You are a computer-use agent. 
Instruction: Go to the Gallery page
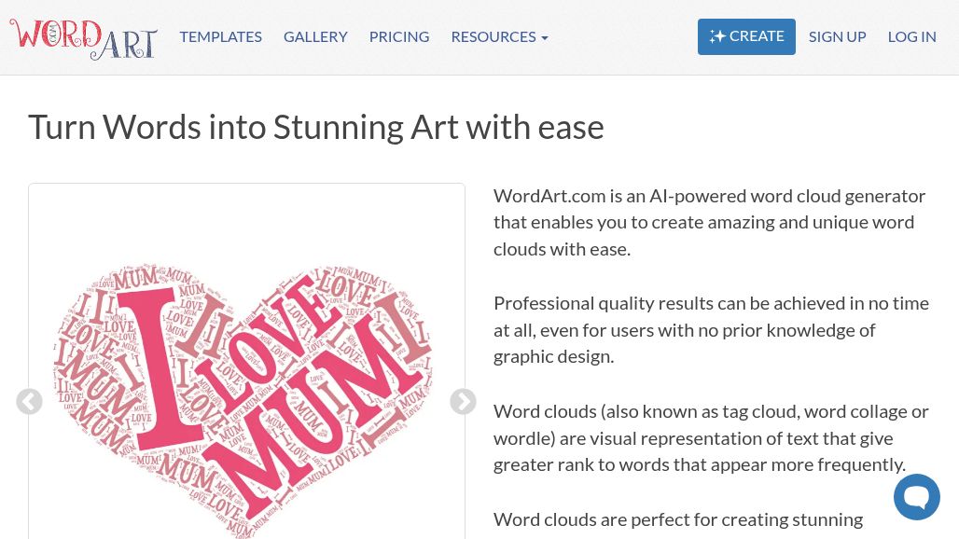(315, 36)
